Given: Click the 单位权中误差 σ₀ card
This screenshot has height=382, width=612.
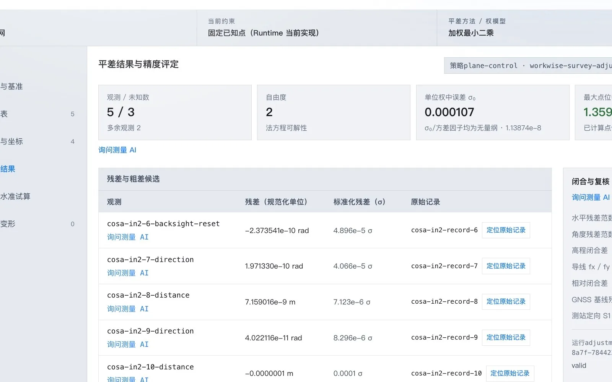Looking at the screenshot, I should point(493,112).
